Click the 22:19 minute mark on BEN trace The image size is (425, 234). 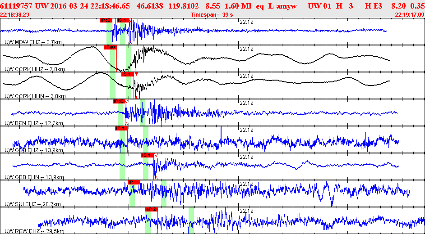pos(246,103)
